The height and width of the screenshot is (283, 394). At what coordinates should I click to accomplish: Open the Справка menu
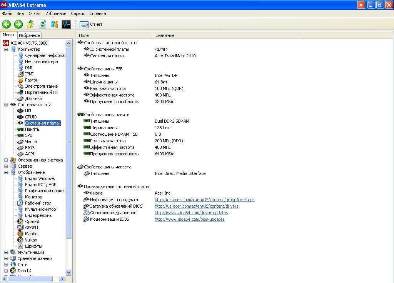pyautogui.click(x=97, y=13)
